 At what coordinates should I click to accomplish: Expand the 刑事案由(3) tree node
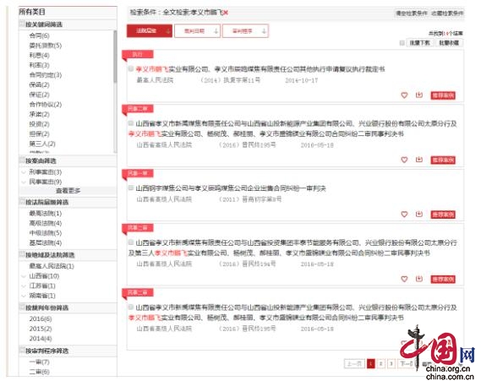(x=24, y=172)
